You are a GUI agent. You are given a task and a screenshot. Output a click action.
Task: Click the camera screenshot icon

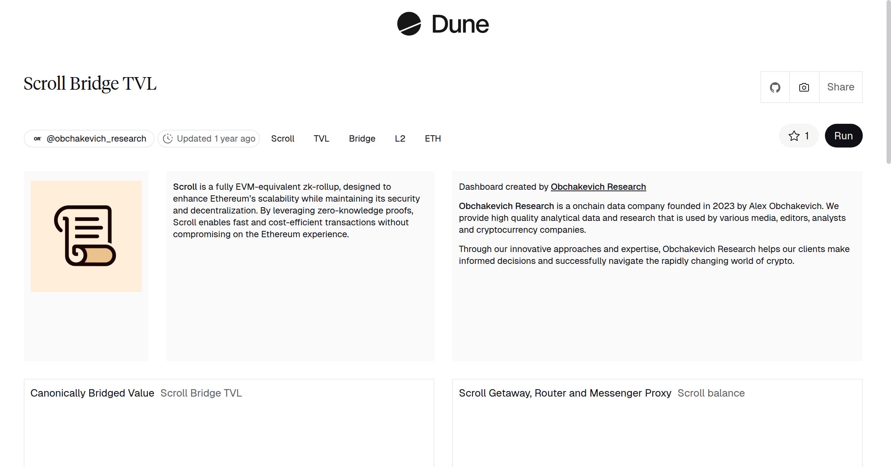coord(804,87)
